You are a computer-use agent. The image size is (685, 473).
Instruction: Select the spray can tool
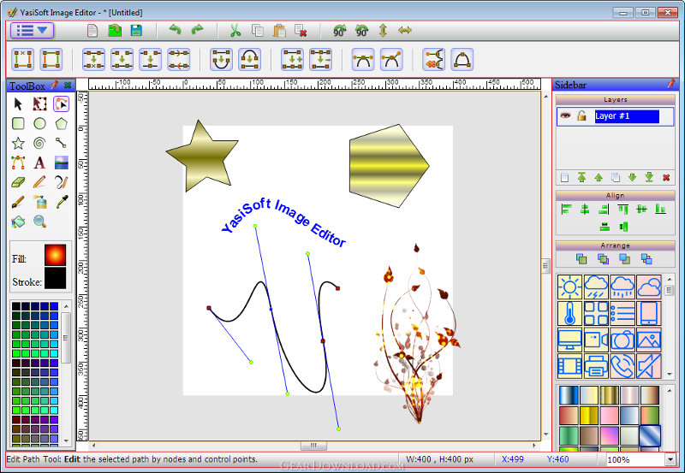[x=39, y=202]
